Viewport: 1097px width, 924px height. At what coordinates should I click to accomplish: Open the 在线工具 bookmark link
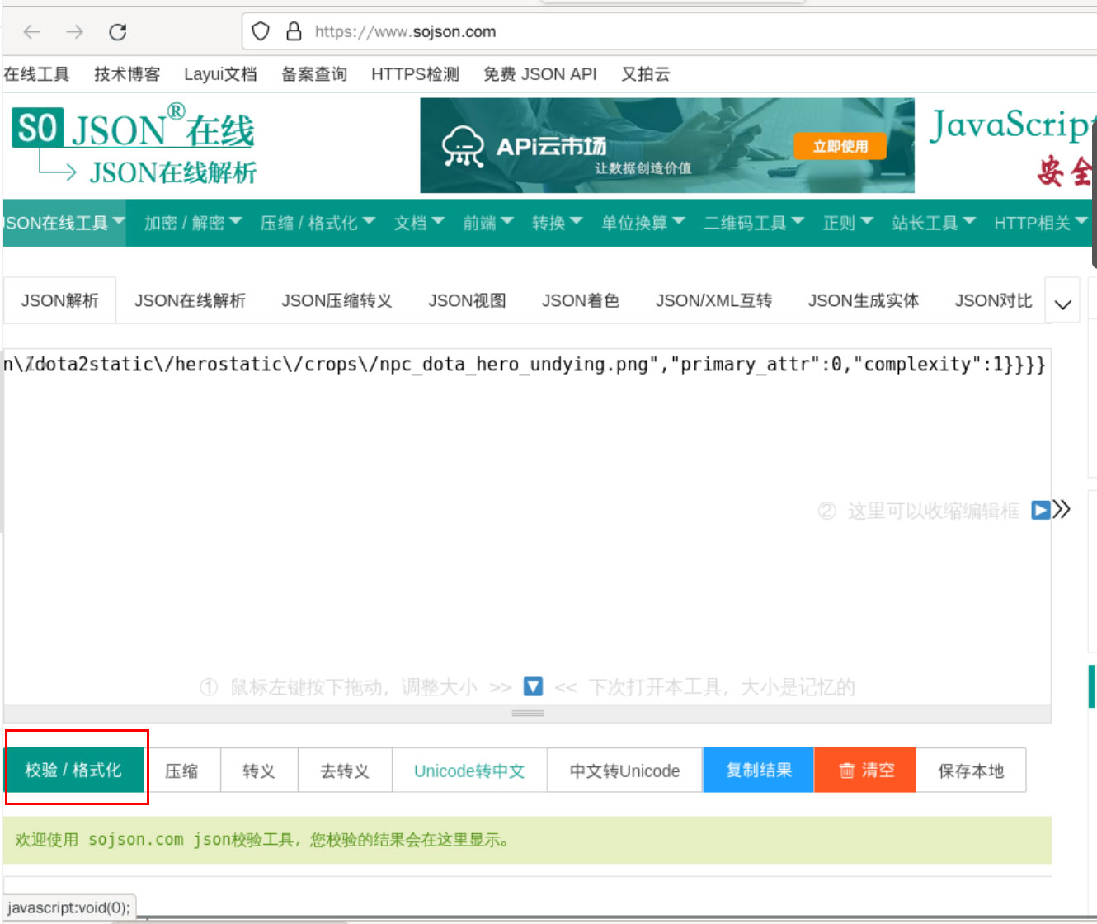coord(36,74)
